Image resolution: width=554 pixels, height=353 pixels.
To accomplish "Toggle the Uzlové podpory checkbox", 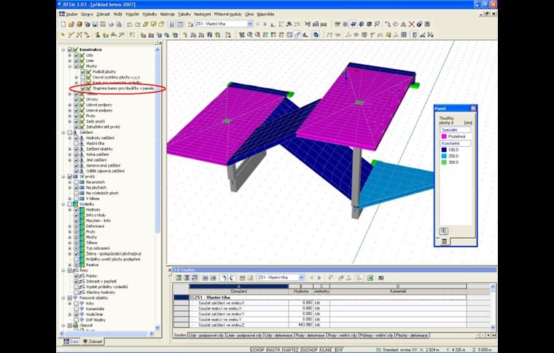I will (x=76, y=105).
